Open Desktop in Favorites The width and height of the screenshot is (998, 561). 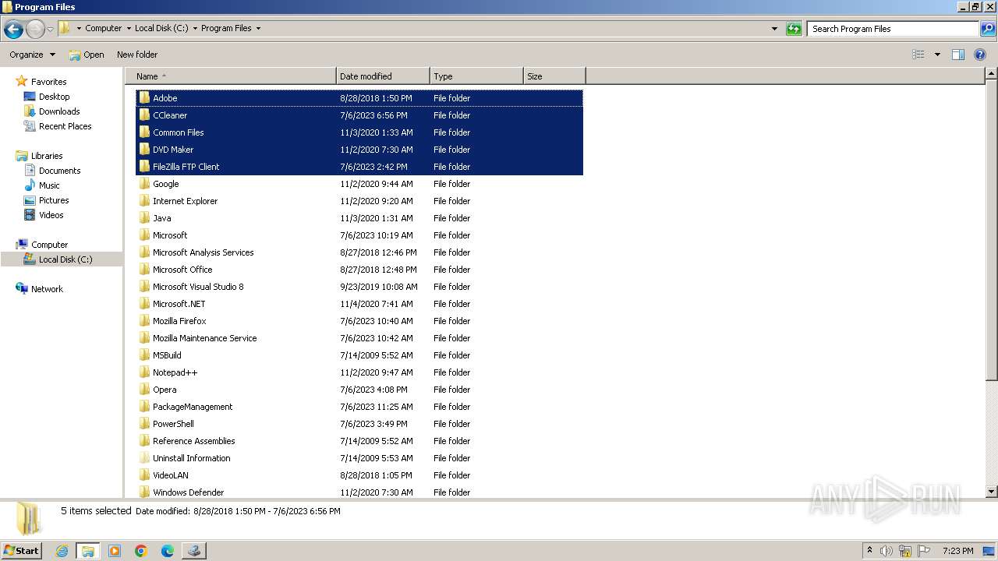pos(54,97)
